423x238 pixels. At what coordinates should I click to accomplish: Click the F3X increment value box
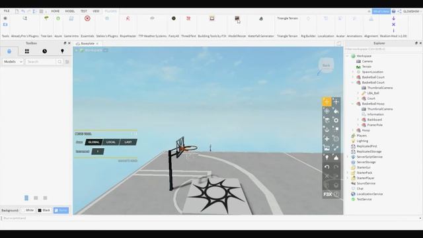coord(98,151)
